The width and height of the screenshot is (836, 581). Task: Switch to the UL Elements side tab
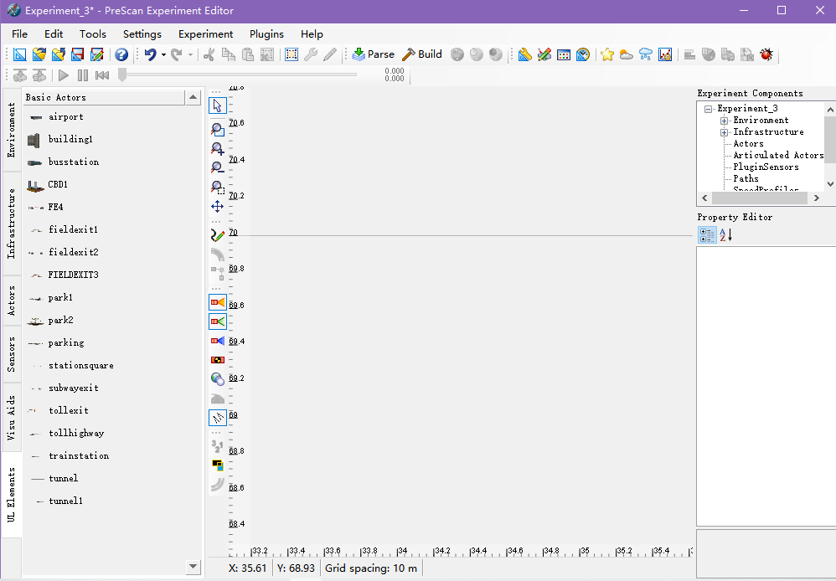coord(11,495)
